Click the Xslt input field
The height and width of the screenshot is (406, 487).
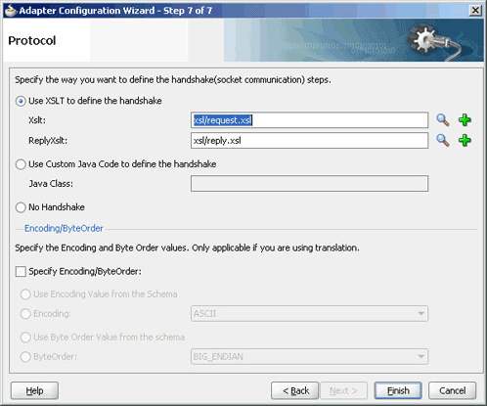(309, 120)
